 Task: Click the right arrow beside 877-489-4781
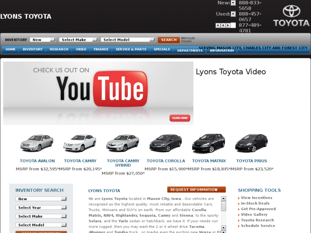(x=228, y=25)
